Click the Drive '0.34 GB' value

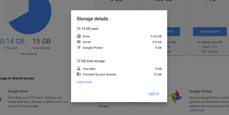[x=156, y=36]
